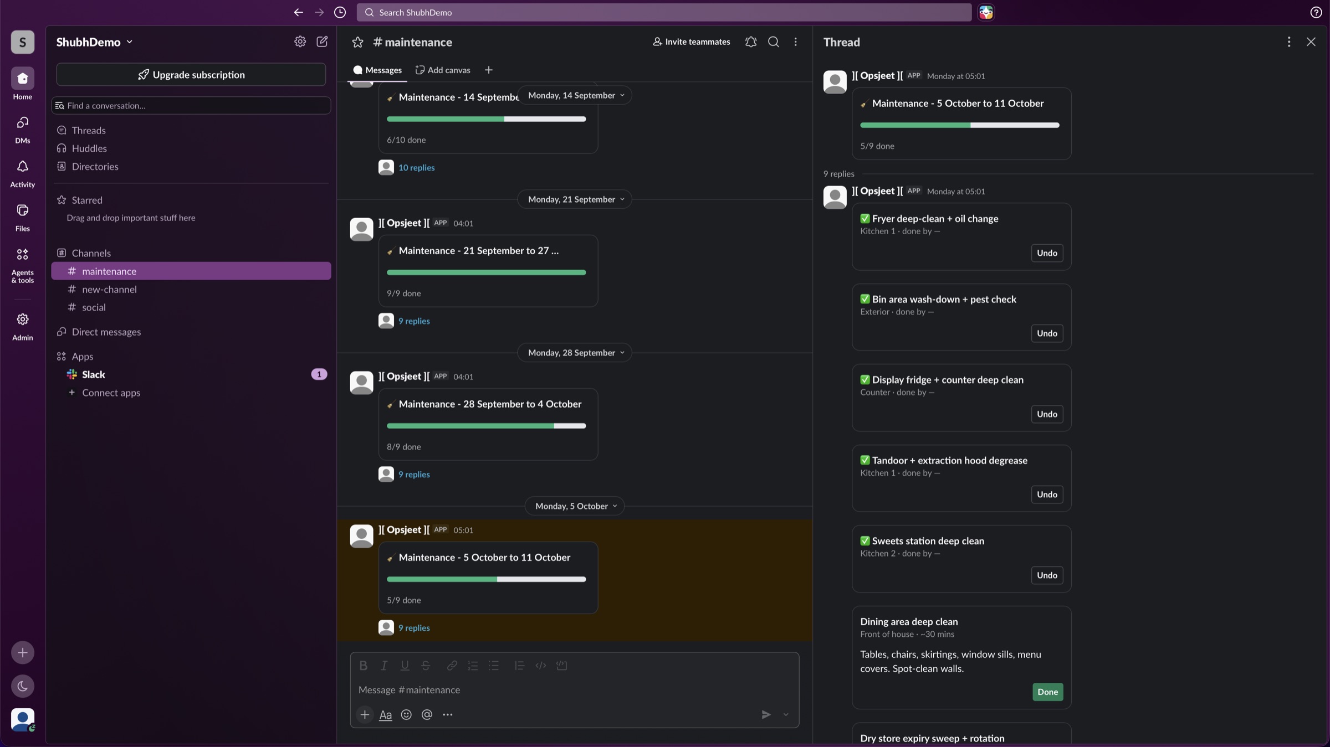Click the 28 September maintenance progress bar
The width and height of the screenshot is (1330, 747).
click(486, 426)
